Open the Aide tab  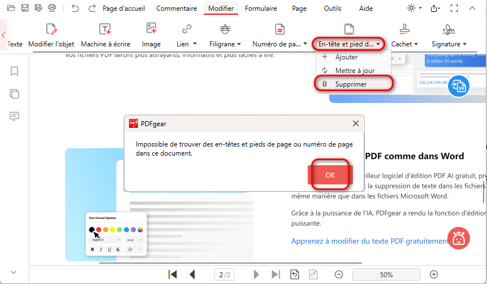coord(366,8)
